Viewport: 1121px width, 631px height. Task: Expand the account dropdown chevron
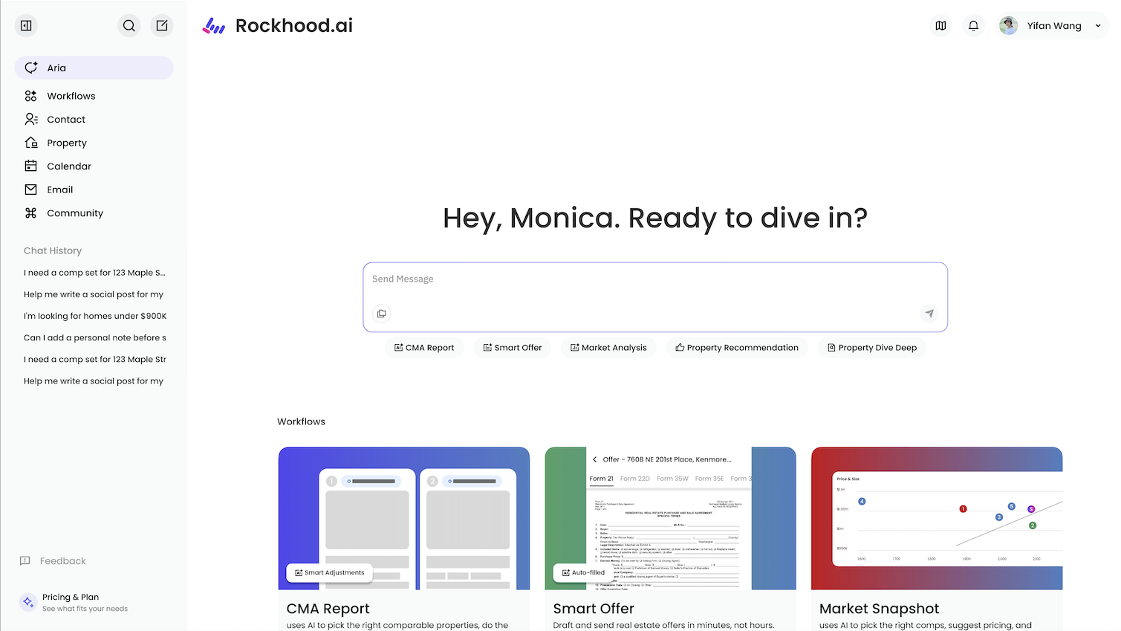click(x=1098, y=26)
